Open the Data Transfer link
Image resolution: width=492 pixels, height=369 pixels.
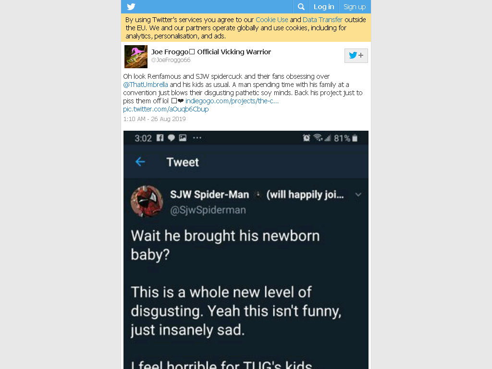[322, 19]
